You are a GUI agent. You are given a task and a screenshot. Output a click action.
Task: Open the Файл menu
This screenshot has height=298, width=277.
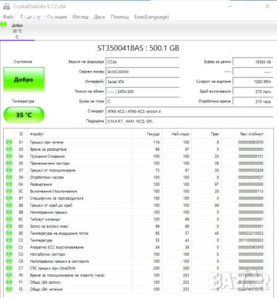pos(8,17)
